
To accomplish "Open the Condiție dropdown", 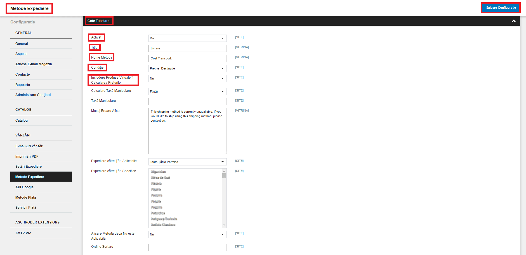I will [x=187, y=68].
